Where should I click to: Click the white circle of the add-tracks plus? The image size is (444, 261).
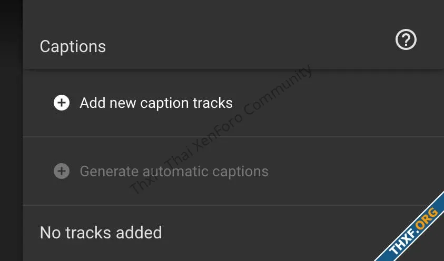(x=62, y=103)
